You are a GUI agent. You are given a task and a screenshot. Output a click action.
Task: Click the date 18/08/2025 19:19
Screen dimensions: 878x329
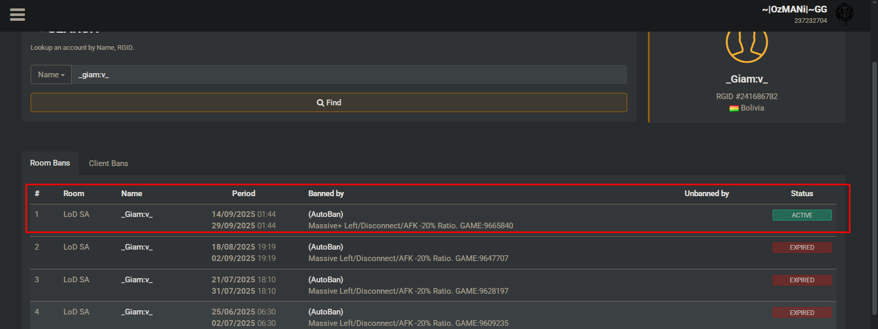point(244,247)
